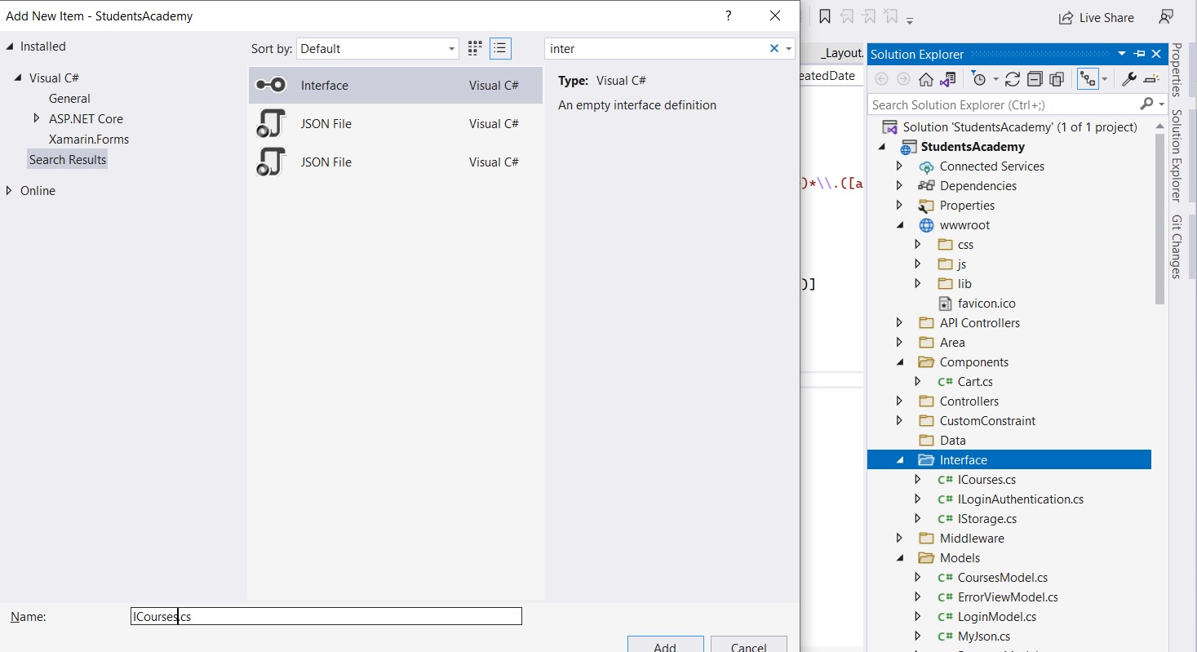1197x652 pixels.
Task: Open the Sort by Default dropdown
Action: (377, 49)
